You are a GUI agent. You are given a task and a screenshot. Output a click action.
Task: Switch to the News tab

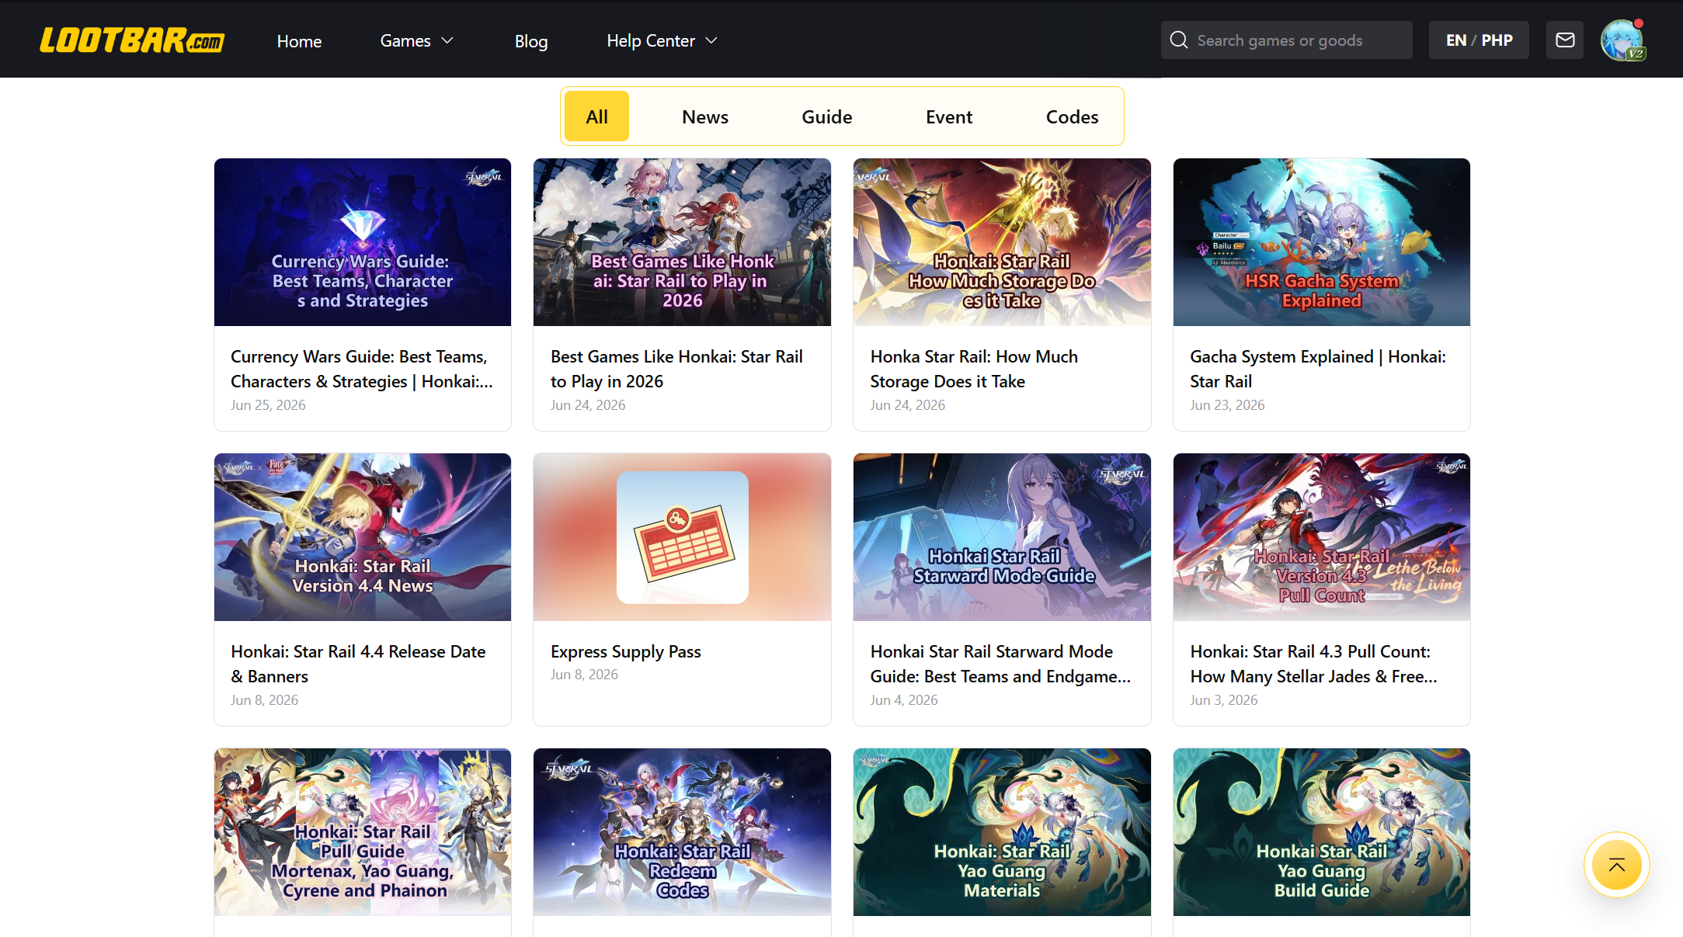(705, 116)
